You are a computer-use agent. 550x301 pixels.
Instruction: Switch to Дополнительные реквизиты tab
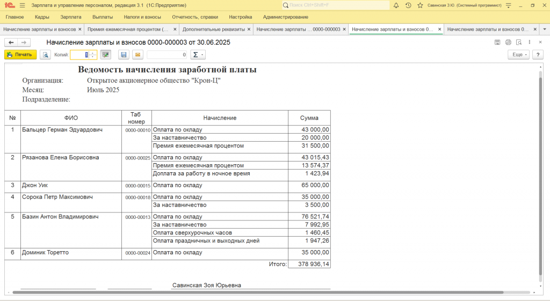pos(213,30)
